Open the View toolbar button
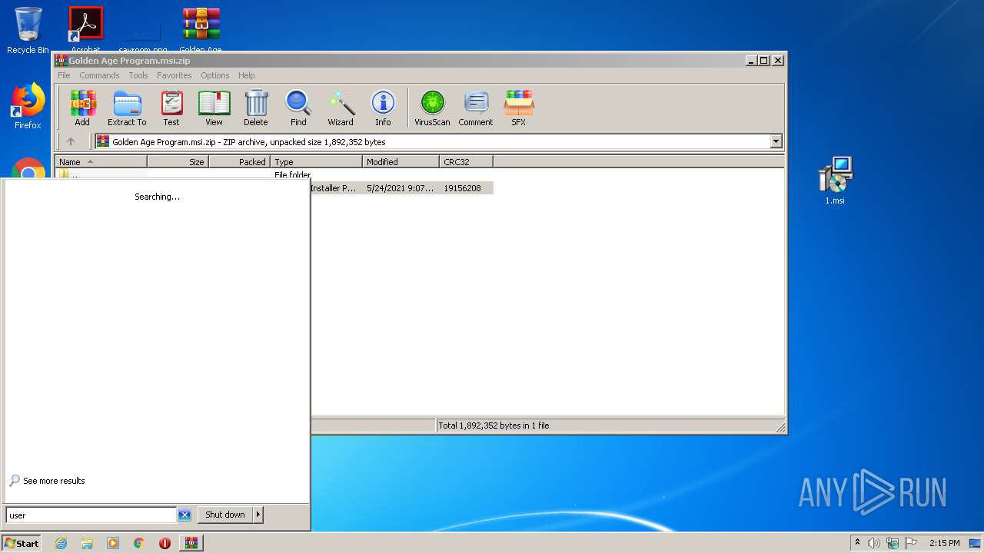The height and width of the screenshot is (553, 984). [x=214, y=108]
